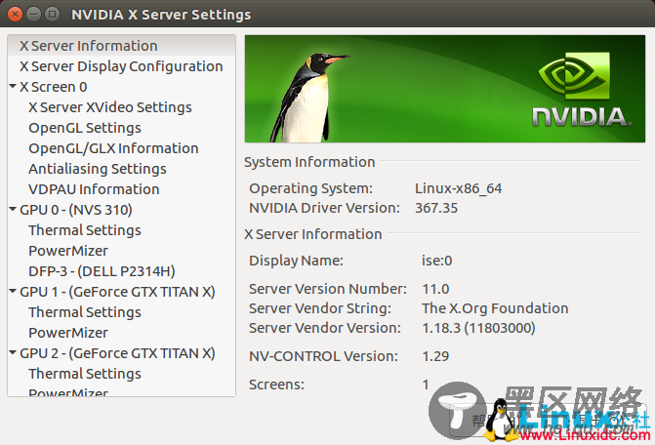Click NV-CONTROL version value 1.29
Viewport: 655px width, 445px height.
(x=435, y=356)
